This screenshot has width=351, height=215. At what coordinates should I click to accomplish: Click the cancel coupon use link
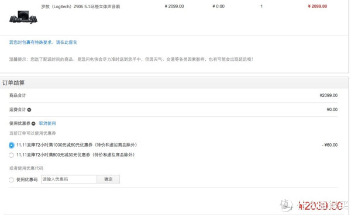click(47, 123)
